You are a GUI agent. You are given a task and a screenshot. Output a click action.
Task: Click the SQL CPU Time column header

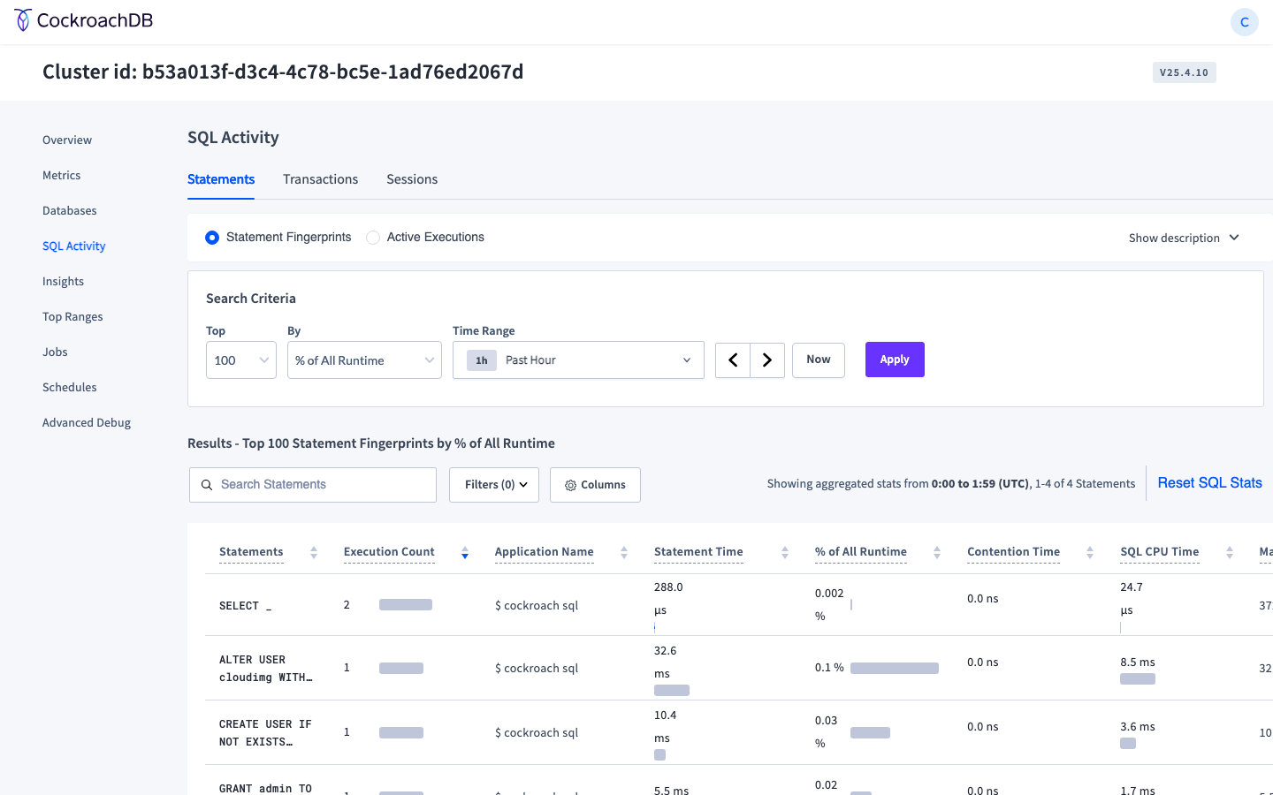(1160, 552)
